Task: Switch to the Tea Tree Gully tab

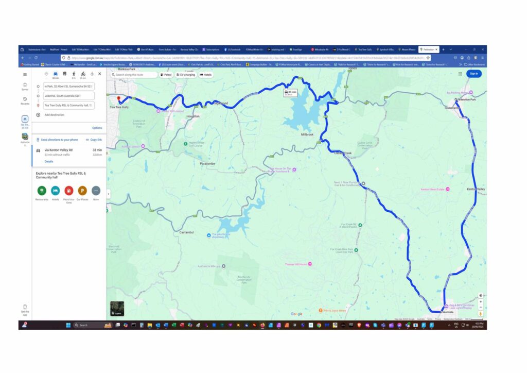Action: pos(364,49)
